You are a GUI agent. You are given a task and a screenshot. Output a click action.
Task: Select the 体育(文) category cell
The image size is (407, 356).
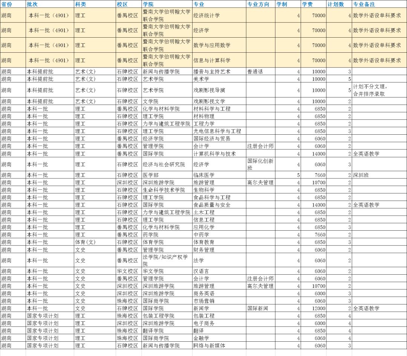95,242
